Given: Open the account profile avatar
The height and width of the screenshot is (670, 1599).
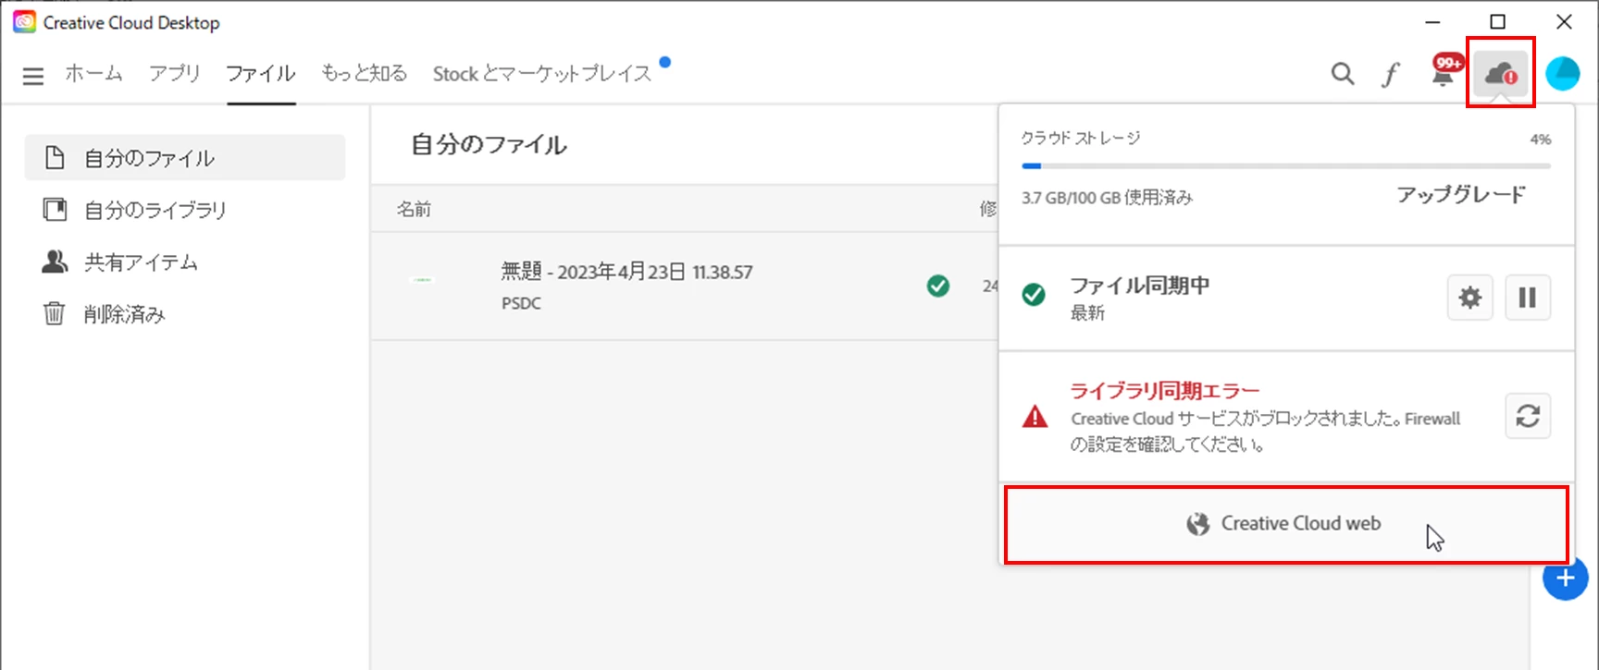Looking at the screenshot, I should point(1563,74).
